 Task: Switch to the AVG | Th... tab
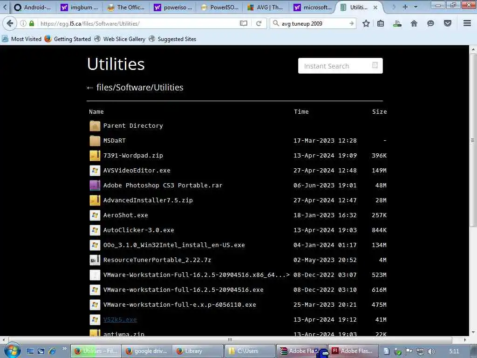tap(266, 7)
